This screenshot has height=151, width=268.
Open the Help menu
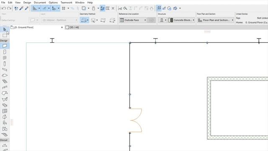click(x=90, y=3)
